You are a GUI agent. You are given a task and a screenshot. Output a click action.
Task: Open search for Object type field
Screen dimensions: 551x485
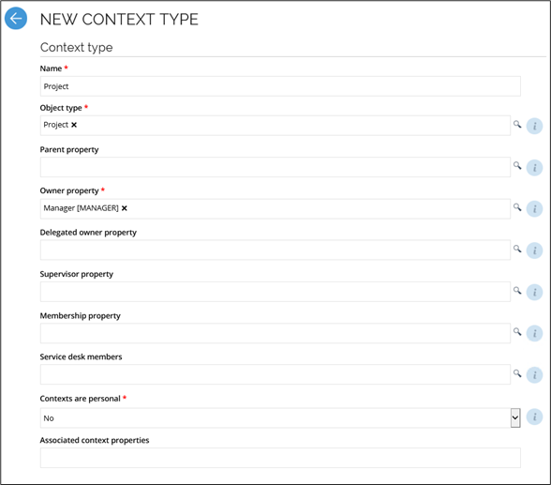(517, 124)
